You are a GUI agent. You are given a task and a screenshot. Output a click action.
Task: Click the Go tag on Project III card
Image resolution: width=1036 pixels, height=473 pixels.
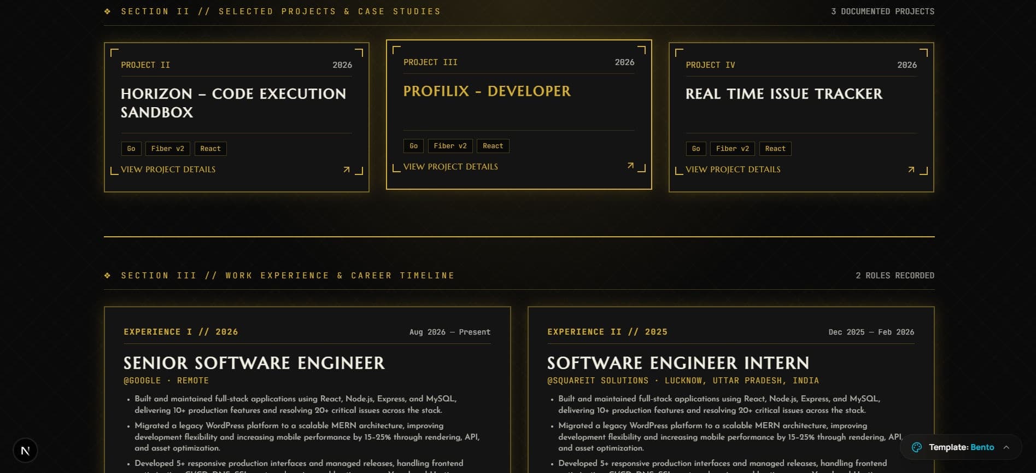point(414,146)
